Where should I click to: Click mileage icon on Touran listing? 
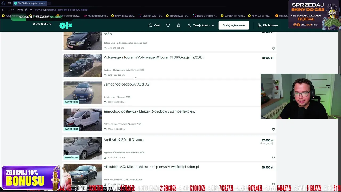click(105, 75)
